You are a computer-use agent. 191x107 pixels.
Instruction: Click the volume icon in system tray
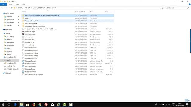click(169, 104)
